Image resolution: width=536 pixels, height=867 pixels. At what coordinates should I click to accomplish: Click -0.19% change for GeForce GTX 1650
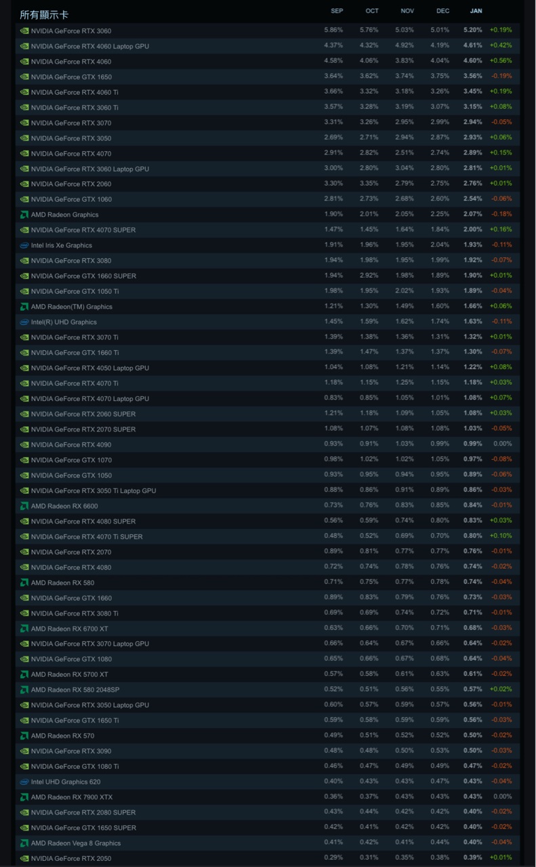click(x=501, y=76)
